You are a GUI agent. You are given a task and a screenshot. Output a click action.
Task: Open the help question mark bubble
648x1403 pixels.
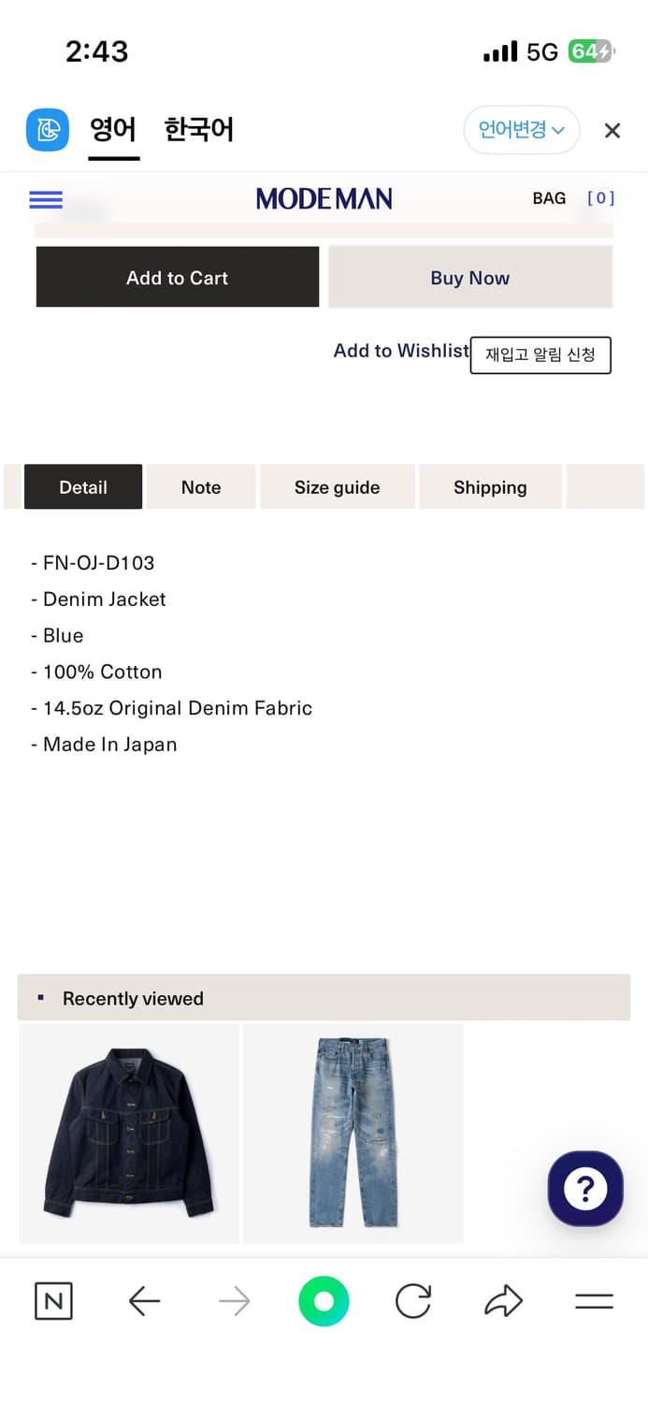pos(584,1188)
